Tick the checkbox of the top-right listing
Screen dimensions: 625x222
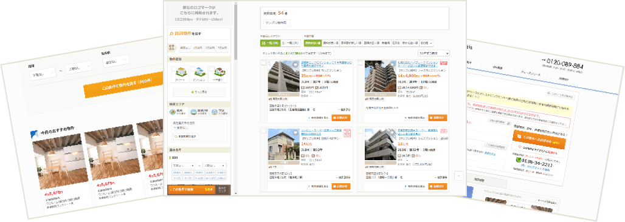[361, 64]
